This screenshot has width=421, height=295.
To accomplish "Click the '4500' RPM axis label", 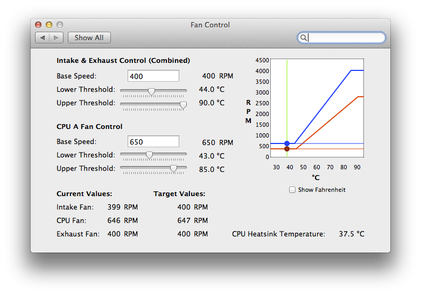I will (262, 60).
